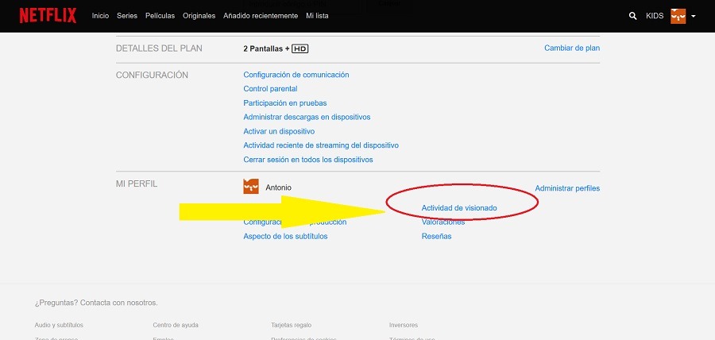Open Audio y subtítulos footer link
Image resolution: width=715 pixels, height=340 pixels.
pos(59,326)
